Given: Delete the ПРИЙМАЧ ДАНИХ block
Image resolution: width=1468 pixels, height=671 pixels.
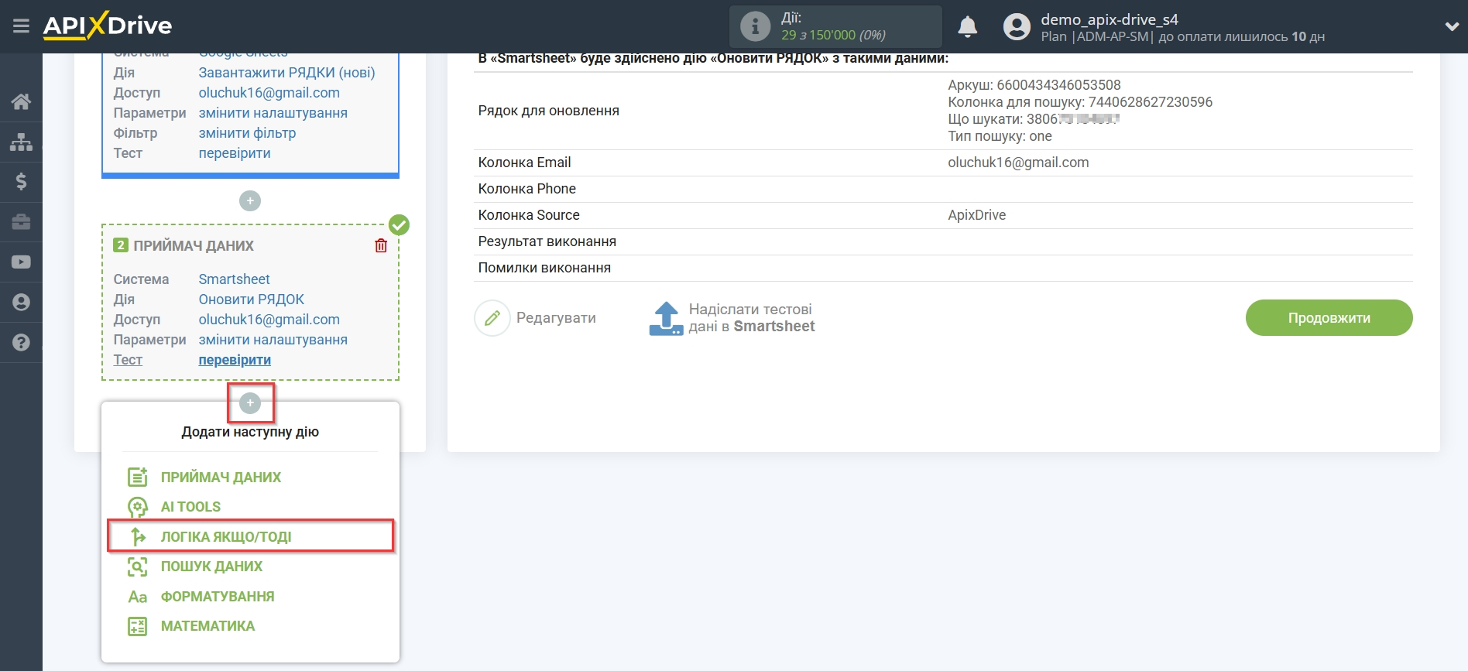Looking at the screenshot, I should point(381,245).
